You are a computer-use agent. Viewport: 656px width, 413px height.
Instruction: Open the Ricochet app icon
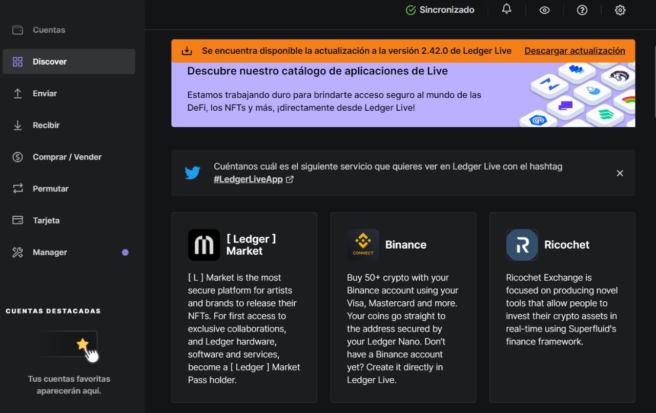click(x=522, y=245)
